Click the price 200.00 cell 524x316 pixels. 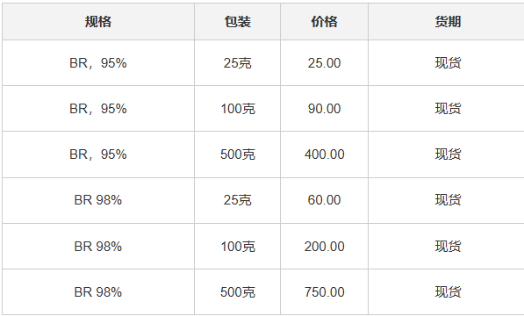324,247
